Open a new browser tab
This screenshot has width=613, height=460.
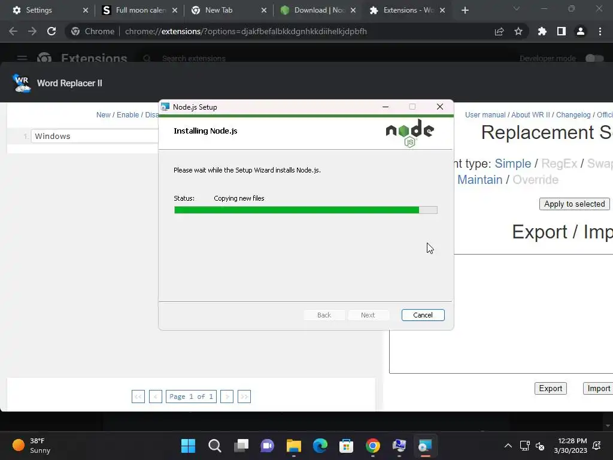[x=465, y=10]
